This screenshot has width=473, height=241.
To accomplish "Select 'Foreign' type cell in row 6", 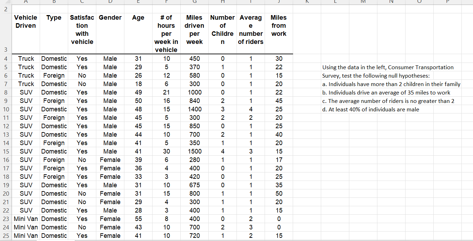I will [x=54, y=76].
